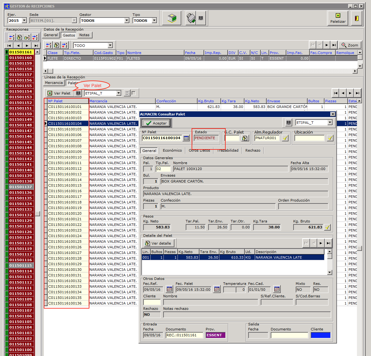Toggle the checkbox next to the ETIPAL_T dropdown
Screen dimensions: 371x356
tap(134, 93)
